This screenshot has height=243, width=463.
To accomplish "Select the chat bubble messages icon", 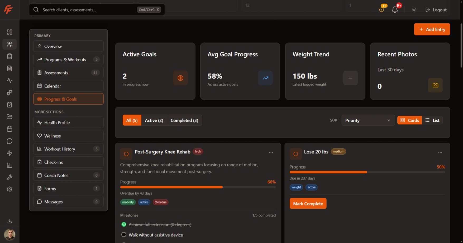I will pos(9,141).
